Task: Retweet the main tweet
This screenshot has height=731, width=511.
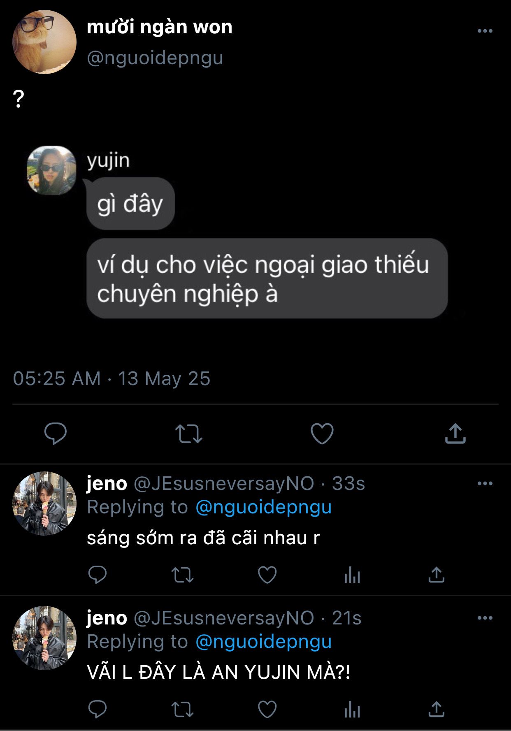Action: [x=189, y=434]
